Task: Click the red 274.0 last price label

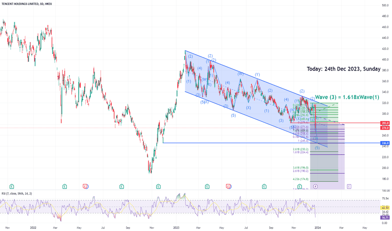Action: 385,128
